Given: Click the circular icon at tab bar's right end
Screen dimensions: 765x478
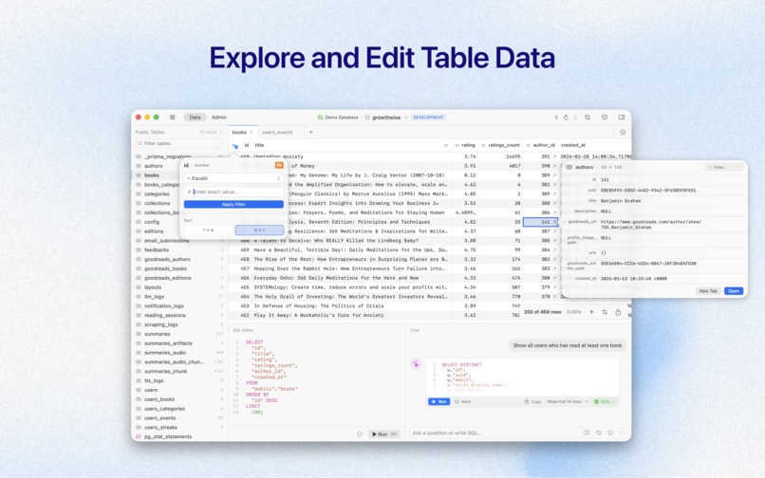Looking at the screenshot, I should (623, 132).
